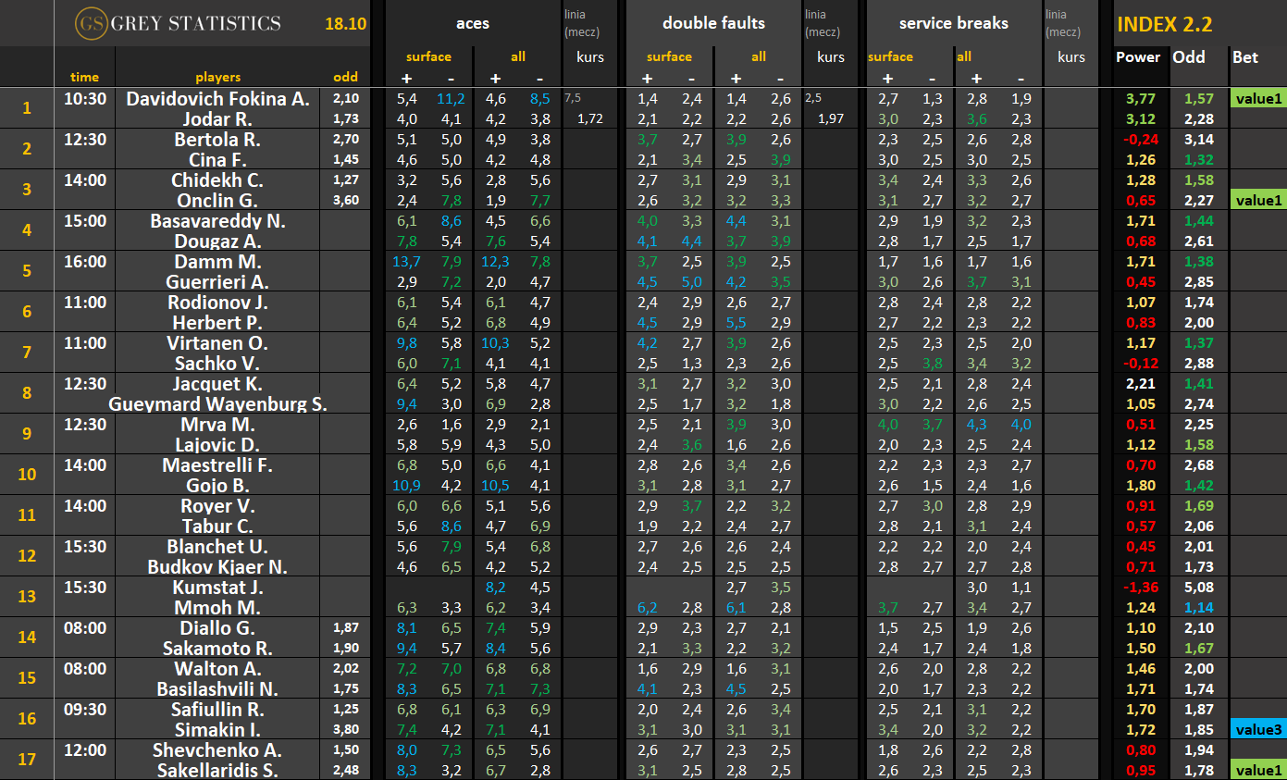This screenshot has height=780, width=1287.
Task: Click odd 3,80 next to Simakin I.
Action: click(346, 729)
